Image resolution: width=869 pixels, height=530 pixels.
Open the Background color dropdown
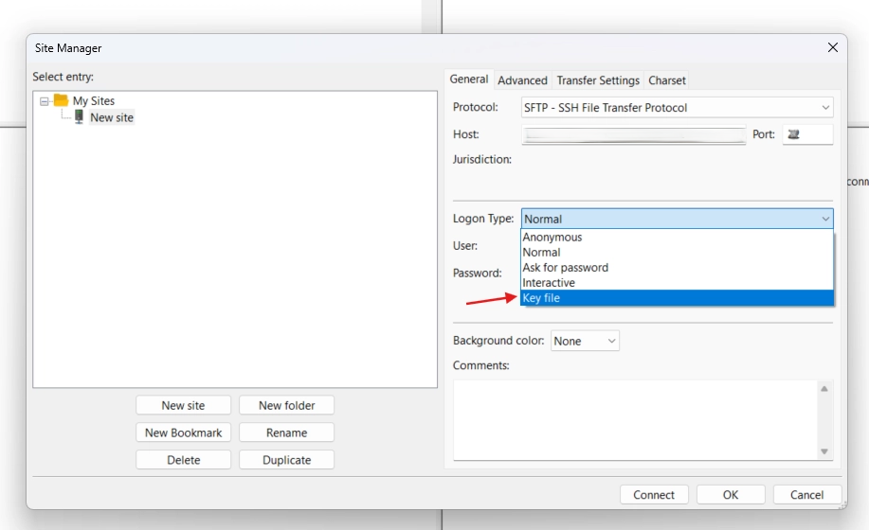point(585,341)
